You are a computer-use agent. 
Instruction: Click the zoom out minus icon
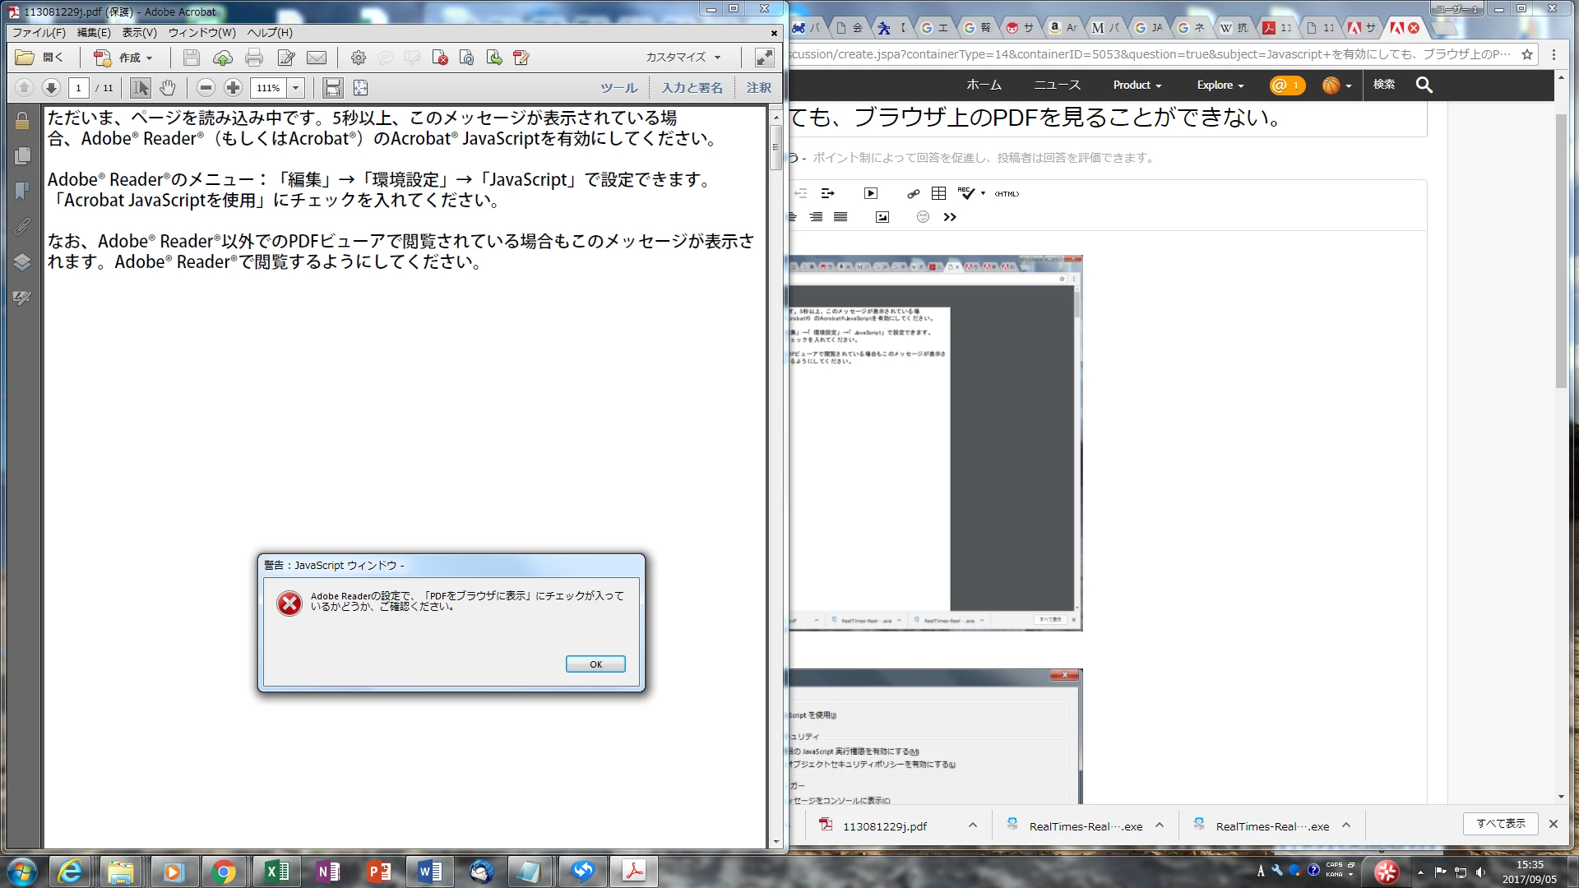pos(206,88)
